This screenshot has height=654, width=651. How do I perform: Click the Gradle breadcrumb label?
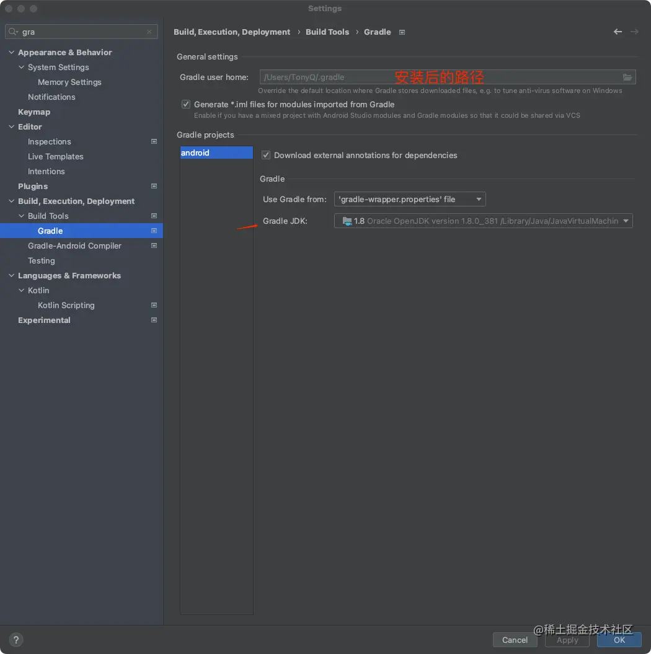(378, 32)
